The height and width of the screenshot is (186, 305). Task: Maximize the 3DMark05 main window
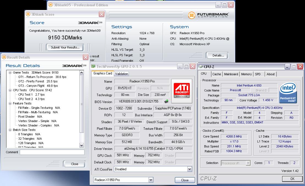coord(224,5)
